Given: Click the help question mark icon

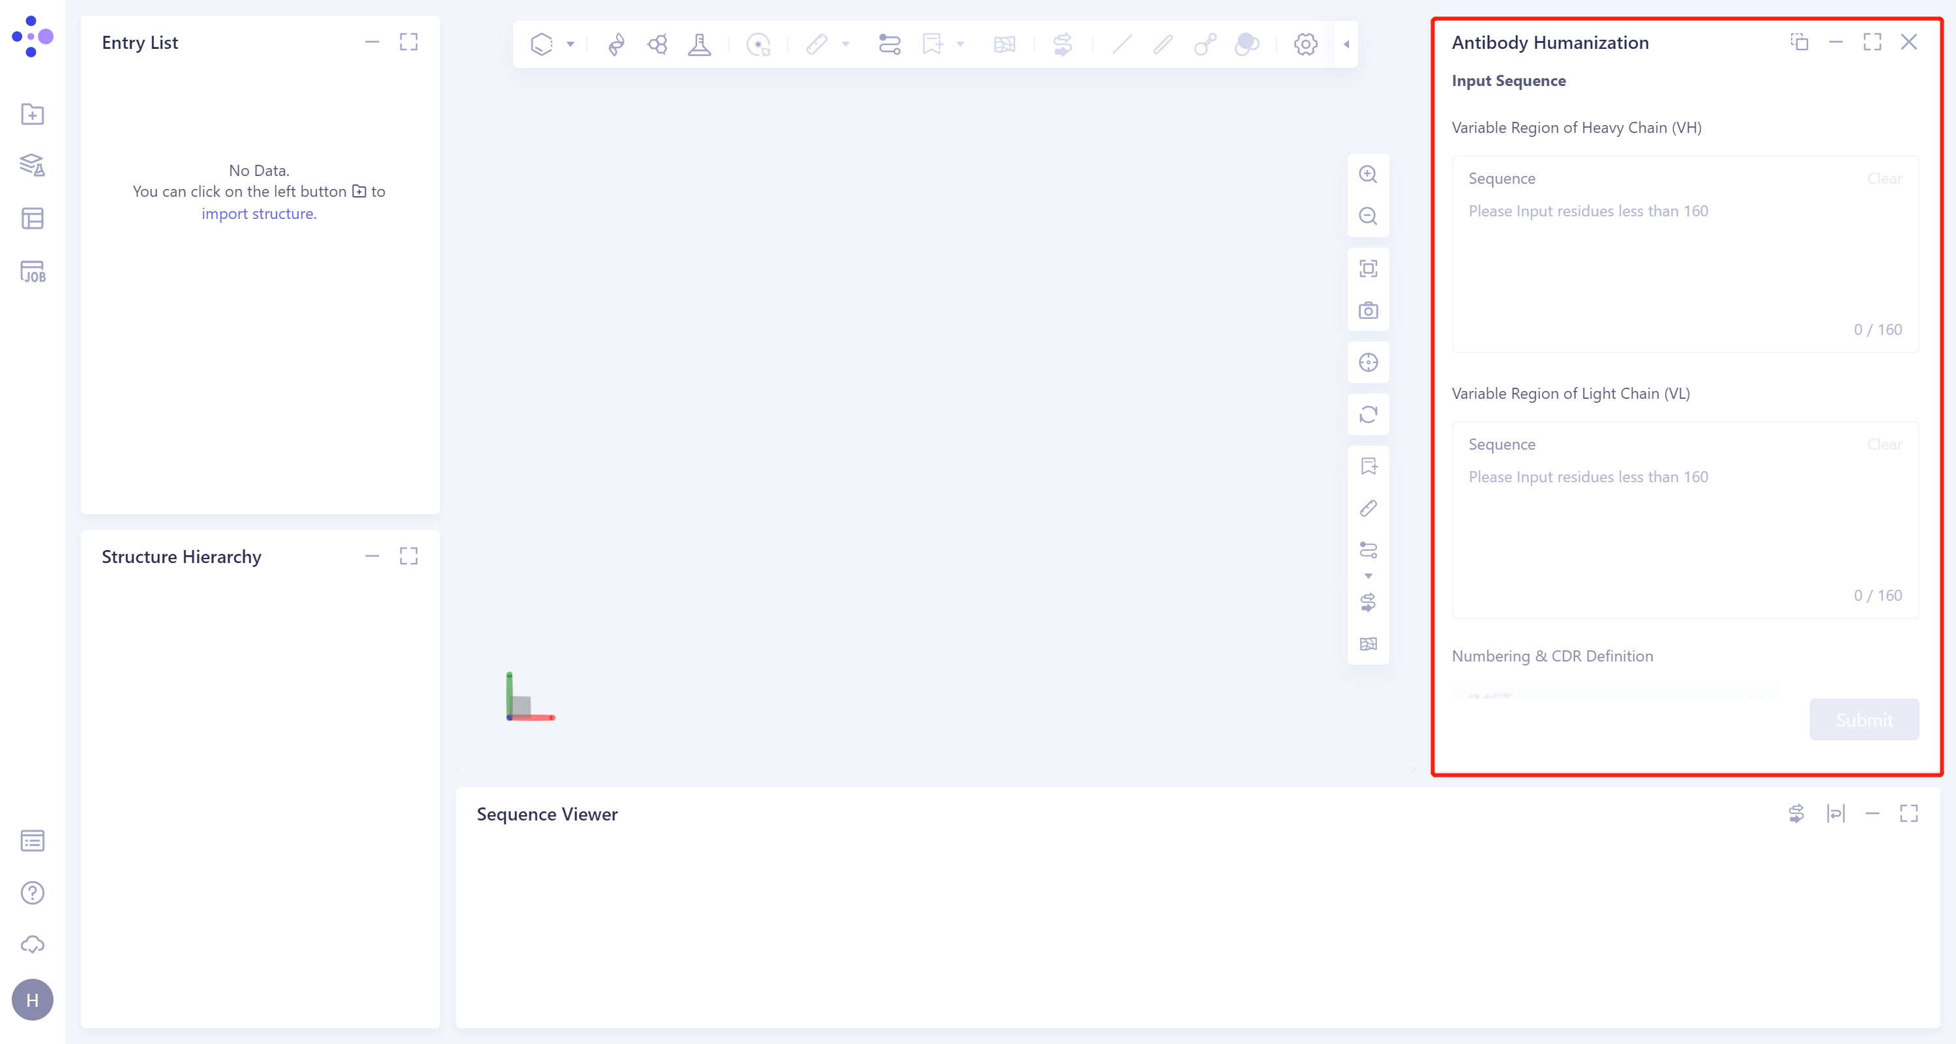Looking at the screenshot, I should pos(32,893).
